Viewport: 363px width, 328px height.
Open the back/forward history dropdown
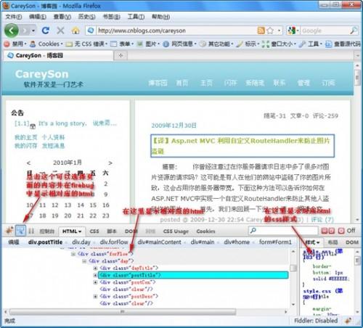(x=33, y=30)
